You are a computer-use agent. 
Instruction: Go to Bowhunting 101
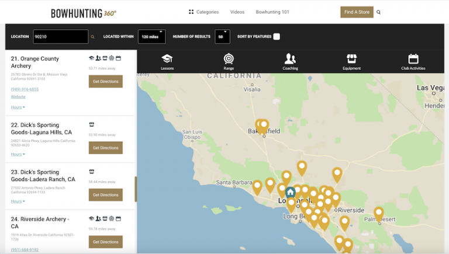pyautogui.click(x=272, y=12)
